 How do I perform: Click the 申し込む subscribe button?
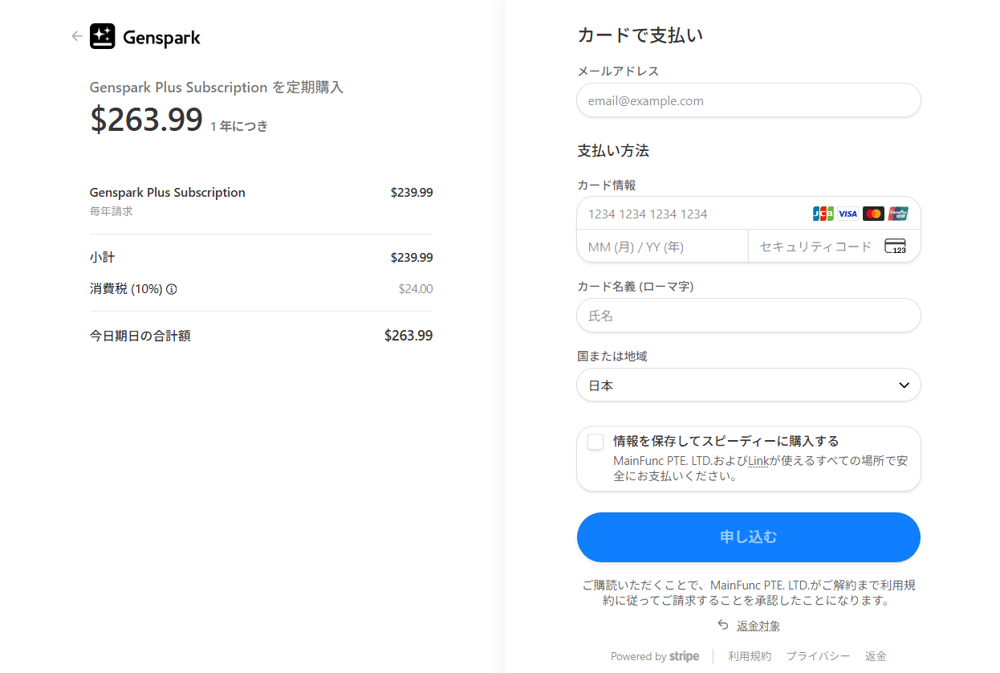tap(748, 537)
